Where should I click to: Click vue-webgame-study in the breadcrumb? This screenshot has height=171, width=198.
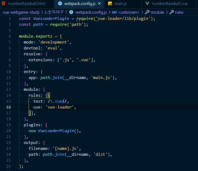[x=21, y=12]
